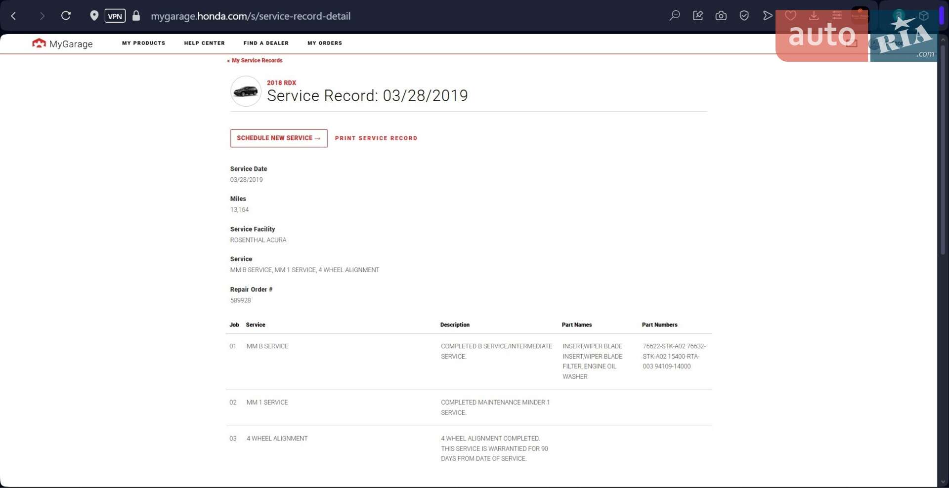This screenshot has height=488, width=949.
Task: Click COMPLETED MAINTENANCE MINDER 1 description
Action: point(495,407)
